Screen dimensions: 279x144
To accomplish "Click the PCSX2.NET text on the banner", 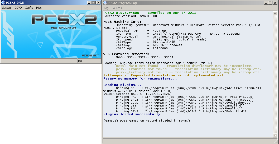I will tap(90, 55).
